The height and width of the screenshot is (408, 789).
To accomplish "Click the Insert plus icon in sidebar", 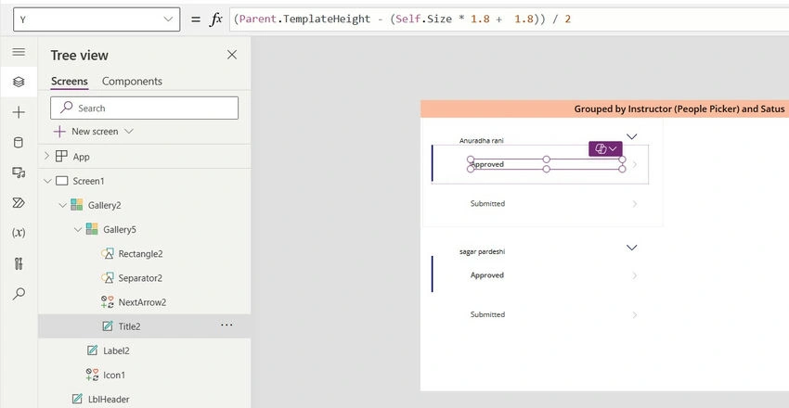I will [19, 112].
